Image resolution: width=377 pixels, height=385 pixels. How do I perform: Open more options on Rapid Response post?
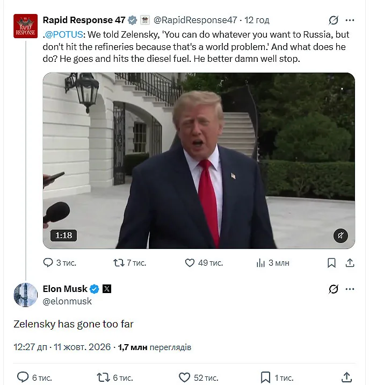[x=350, y=20]
